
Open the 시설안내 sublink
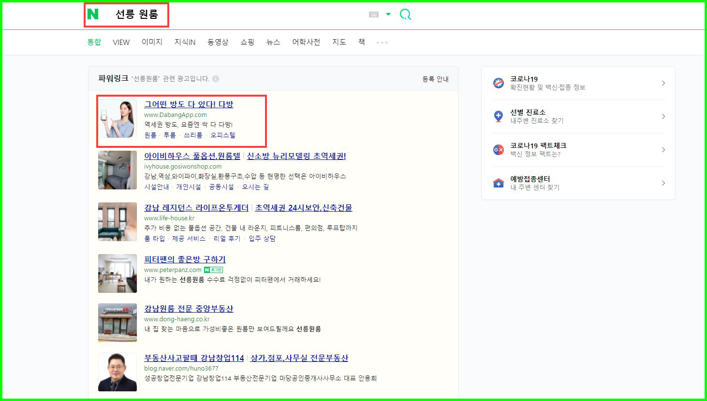[x=157, y=187]
